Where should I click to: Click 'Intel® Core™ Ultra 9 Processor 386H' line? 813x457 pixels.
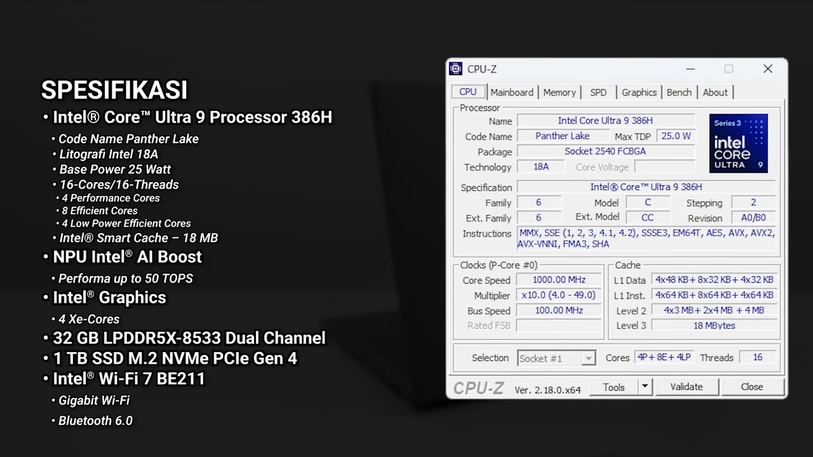click(192, 117)
